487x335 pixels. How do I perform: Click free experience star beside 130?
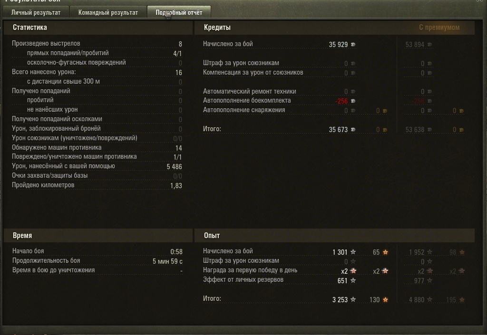click(385, 299)
